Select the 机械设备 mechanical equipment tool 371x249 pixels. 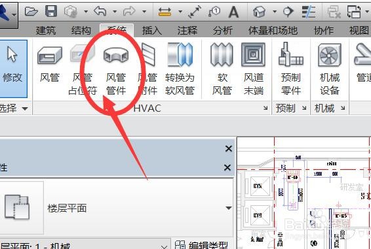coord(330,70)
